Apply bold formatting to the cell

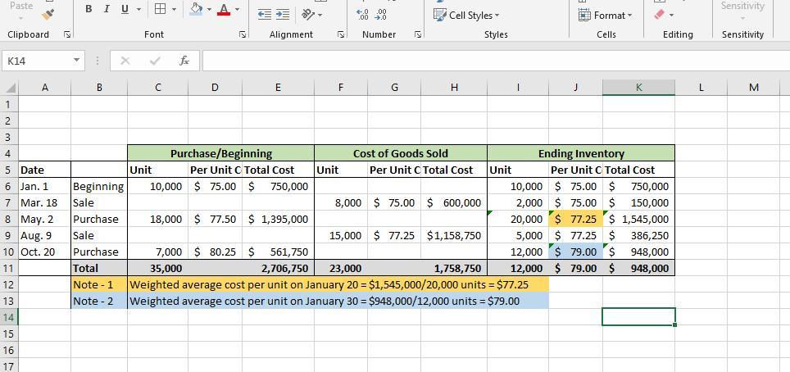89,9
